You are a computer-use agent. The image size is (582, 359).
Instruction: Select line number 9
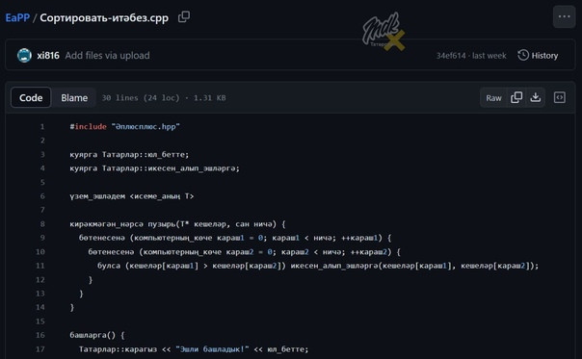[x=42, y=238]
